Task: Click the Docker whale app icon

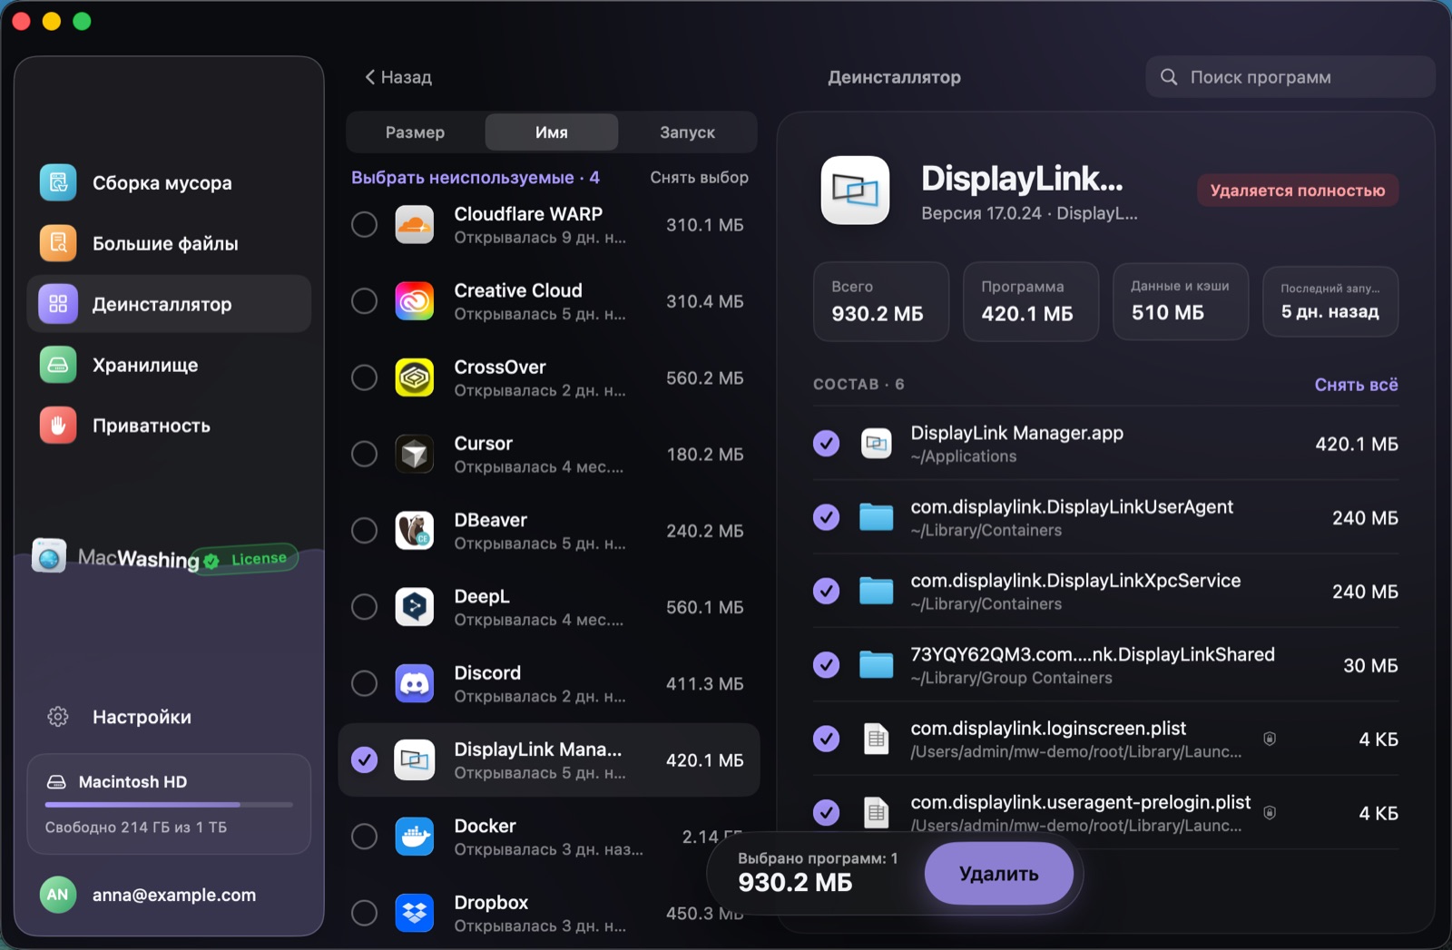Action: pos(415,837)
